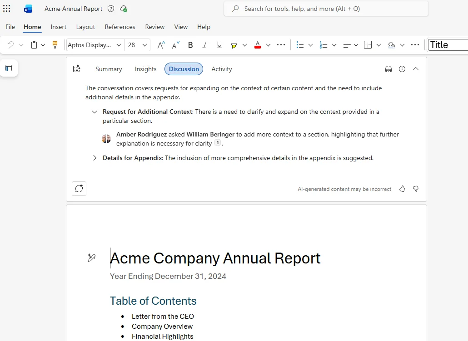
Task: Click the Copilot summary sparkle icon
Action: pyautogui.click(x=77, y=69)
